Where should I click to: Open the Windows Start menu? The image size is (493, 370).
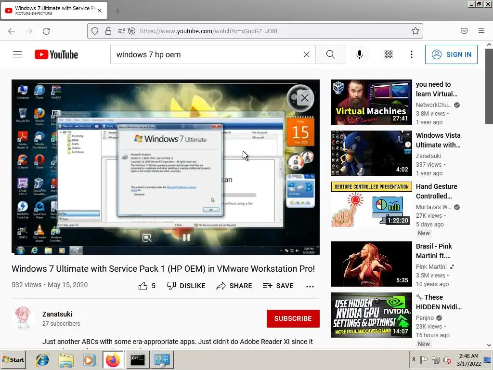(13, 359)
